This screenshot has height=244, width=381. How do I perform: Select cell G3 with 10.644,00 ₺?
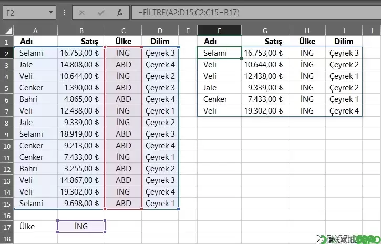click(265, 65)
